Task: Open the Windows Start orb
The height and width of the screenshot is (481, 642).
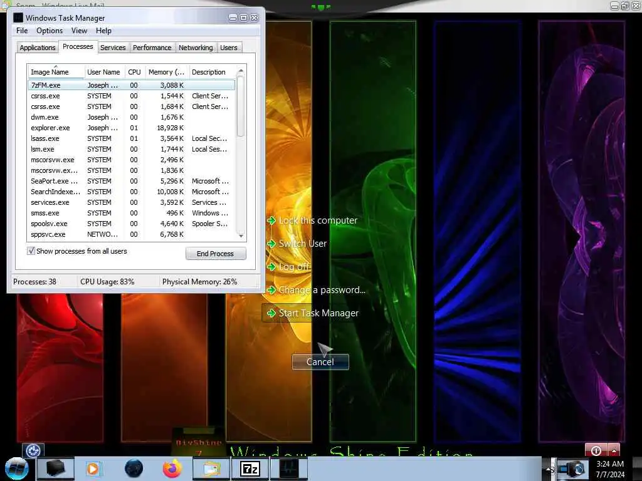Action: [16, 468]
